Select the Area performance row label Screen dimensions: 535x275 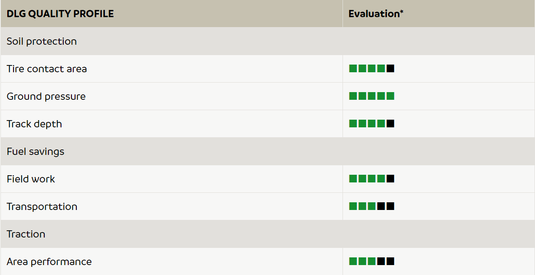(49, 261)
